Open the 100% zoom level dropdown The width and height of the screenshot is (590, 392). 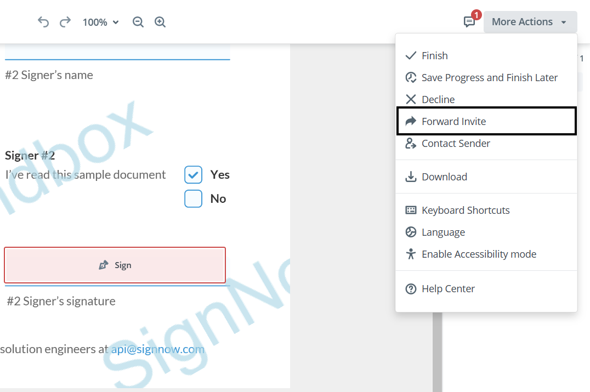coord(100,22)
